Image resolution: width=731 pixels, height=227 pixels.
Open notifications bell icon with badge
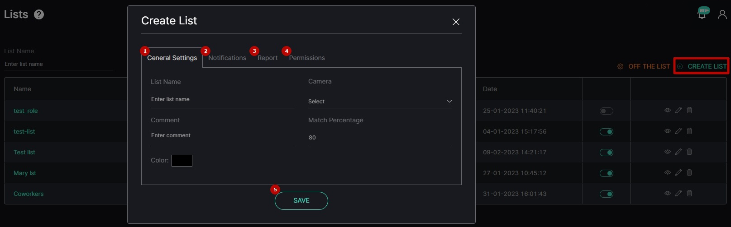[x=702, y=13]
